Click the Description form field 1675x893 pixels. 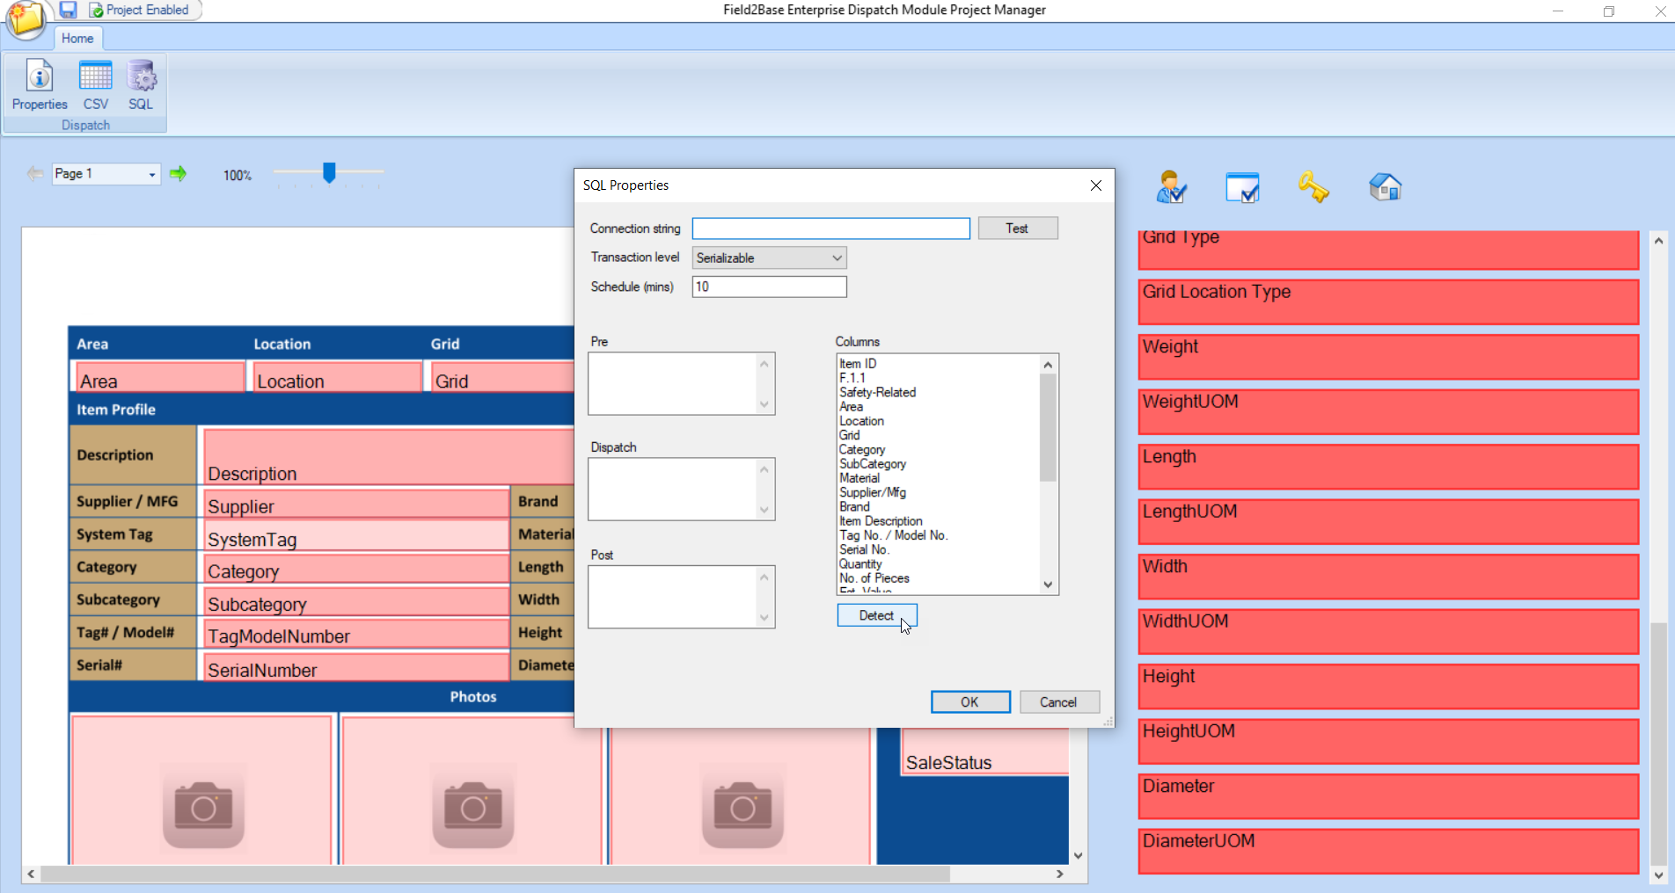pos(389,456)
